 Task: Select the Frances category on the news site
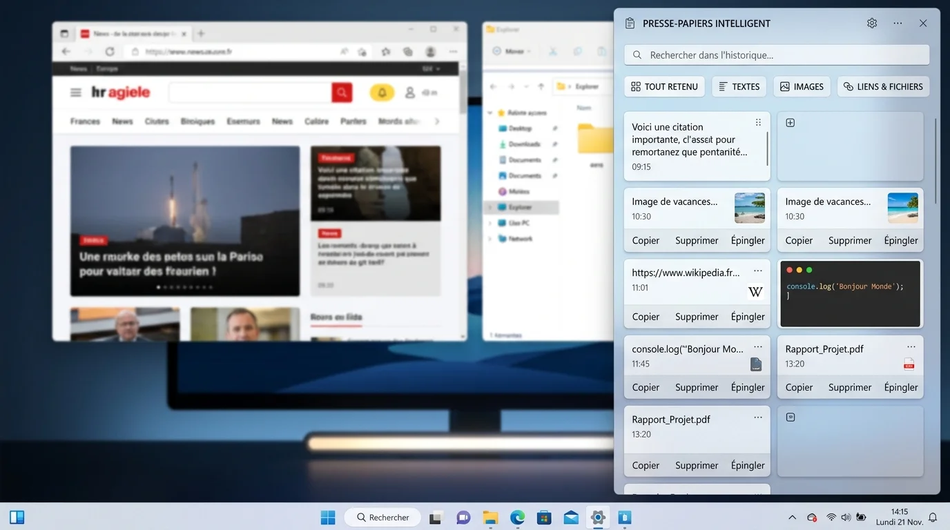[85, 121]
